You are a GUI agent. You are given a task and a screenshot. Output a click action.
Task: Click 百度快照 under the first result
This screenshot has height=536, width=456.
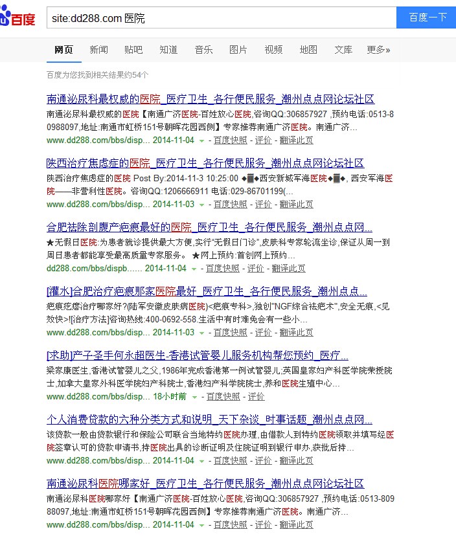coord(230,140)
